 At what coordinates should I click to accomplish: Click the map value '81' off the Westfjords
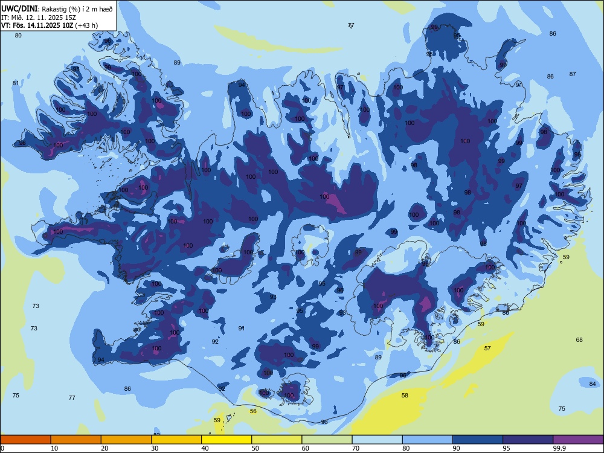coord(16,83)
